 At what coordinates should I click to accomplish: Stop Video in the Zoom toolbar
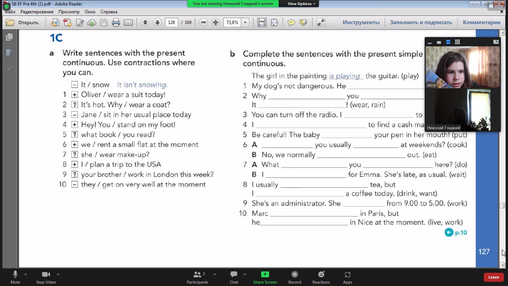(x=46, y=277)
